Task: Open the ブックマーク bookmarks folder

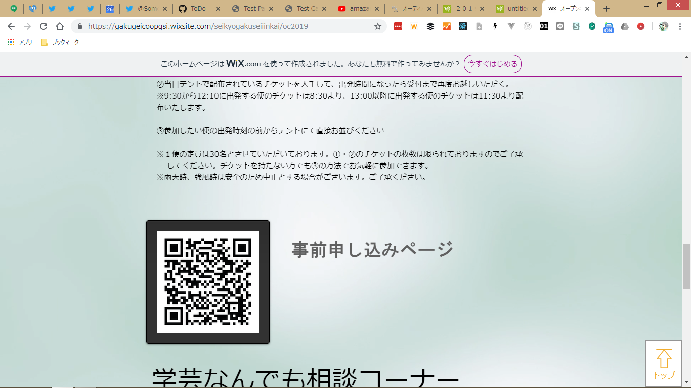Action: (x=60, y=42)
